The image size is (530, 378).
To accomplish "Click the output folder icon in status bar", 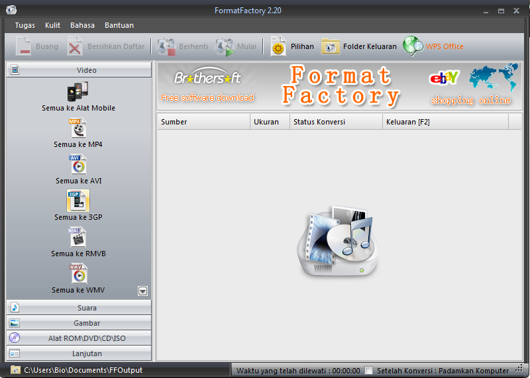I will pos(15,370).
